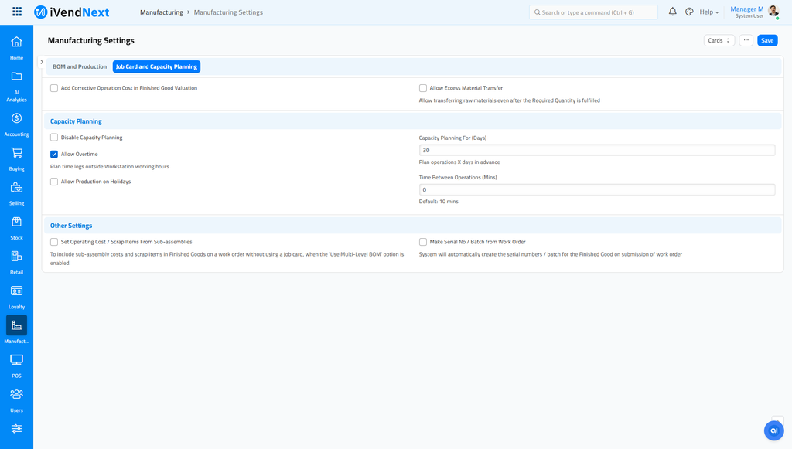
Task: Go to Home in sidebar
Action: click(x=17, y=48)
